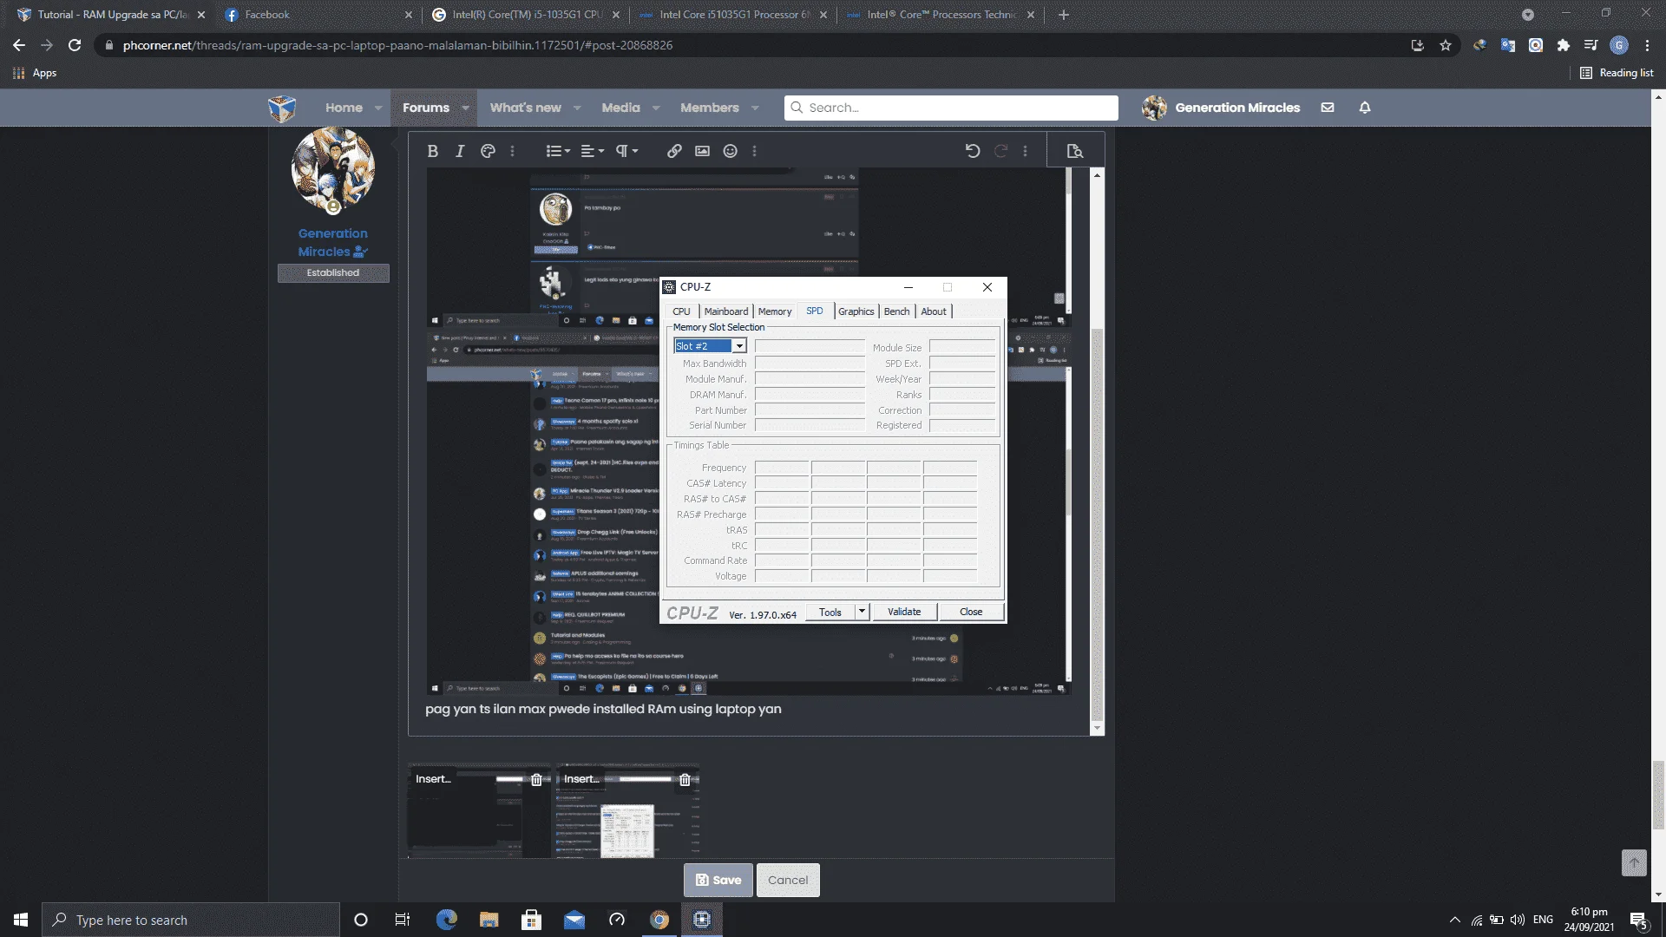Delete the second attachment with the trash icon
Image resolution: width=1666 pixels, height=937 pixels.
tap(685, 779)
